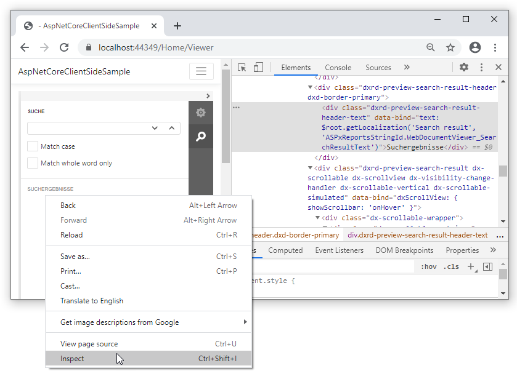
Task: Choose Reload in context menu
Action: click(x=149, y=234)
